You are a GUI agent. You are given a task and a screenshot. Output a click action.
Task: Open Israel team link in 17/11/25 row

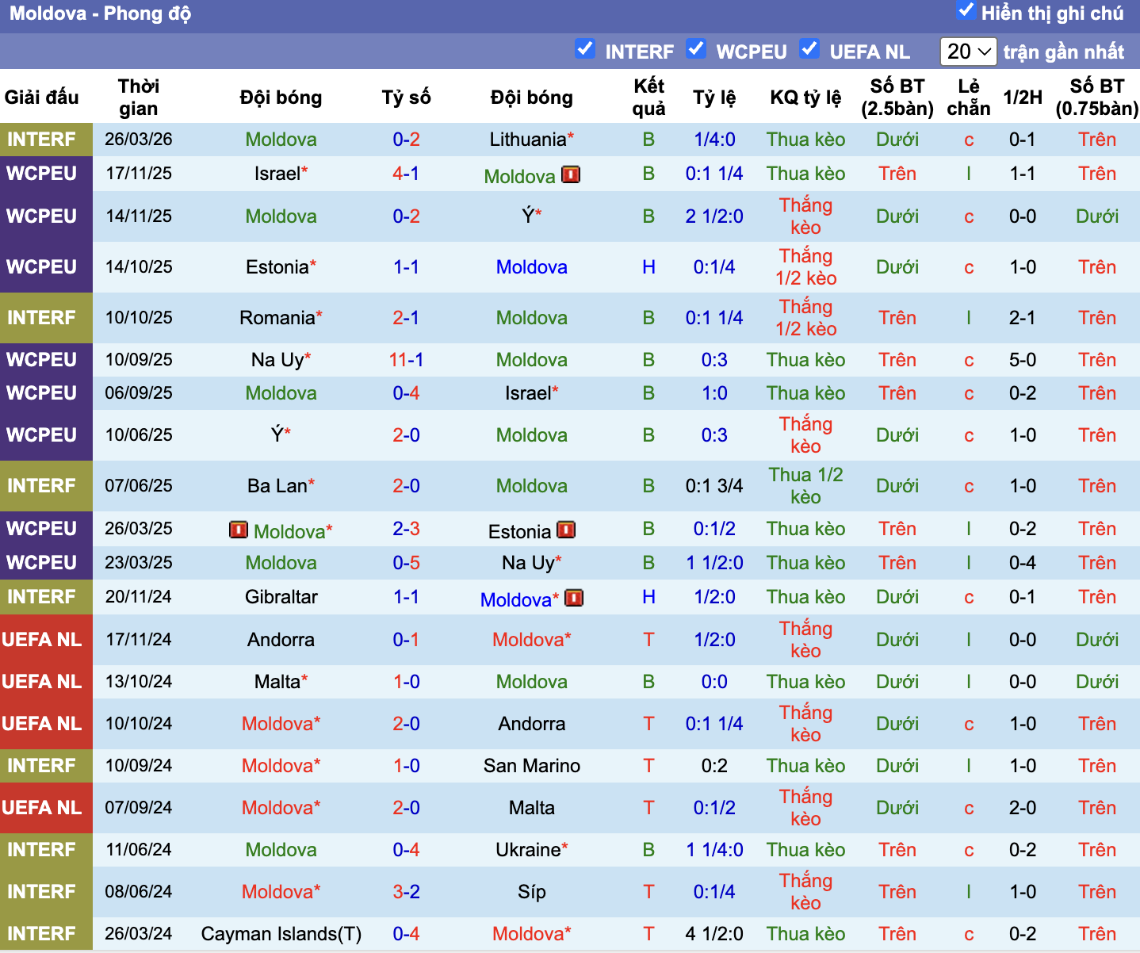[x=277, y=174]
